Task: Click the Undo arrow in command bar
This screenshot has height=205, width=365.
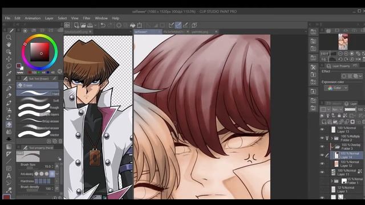Action: coord(103,25)
